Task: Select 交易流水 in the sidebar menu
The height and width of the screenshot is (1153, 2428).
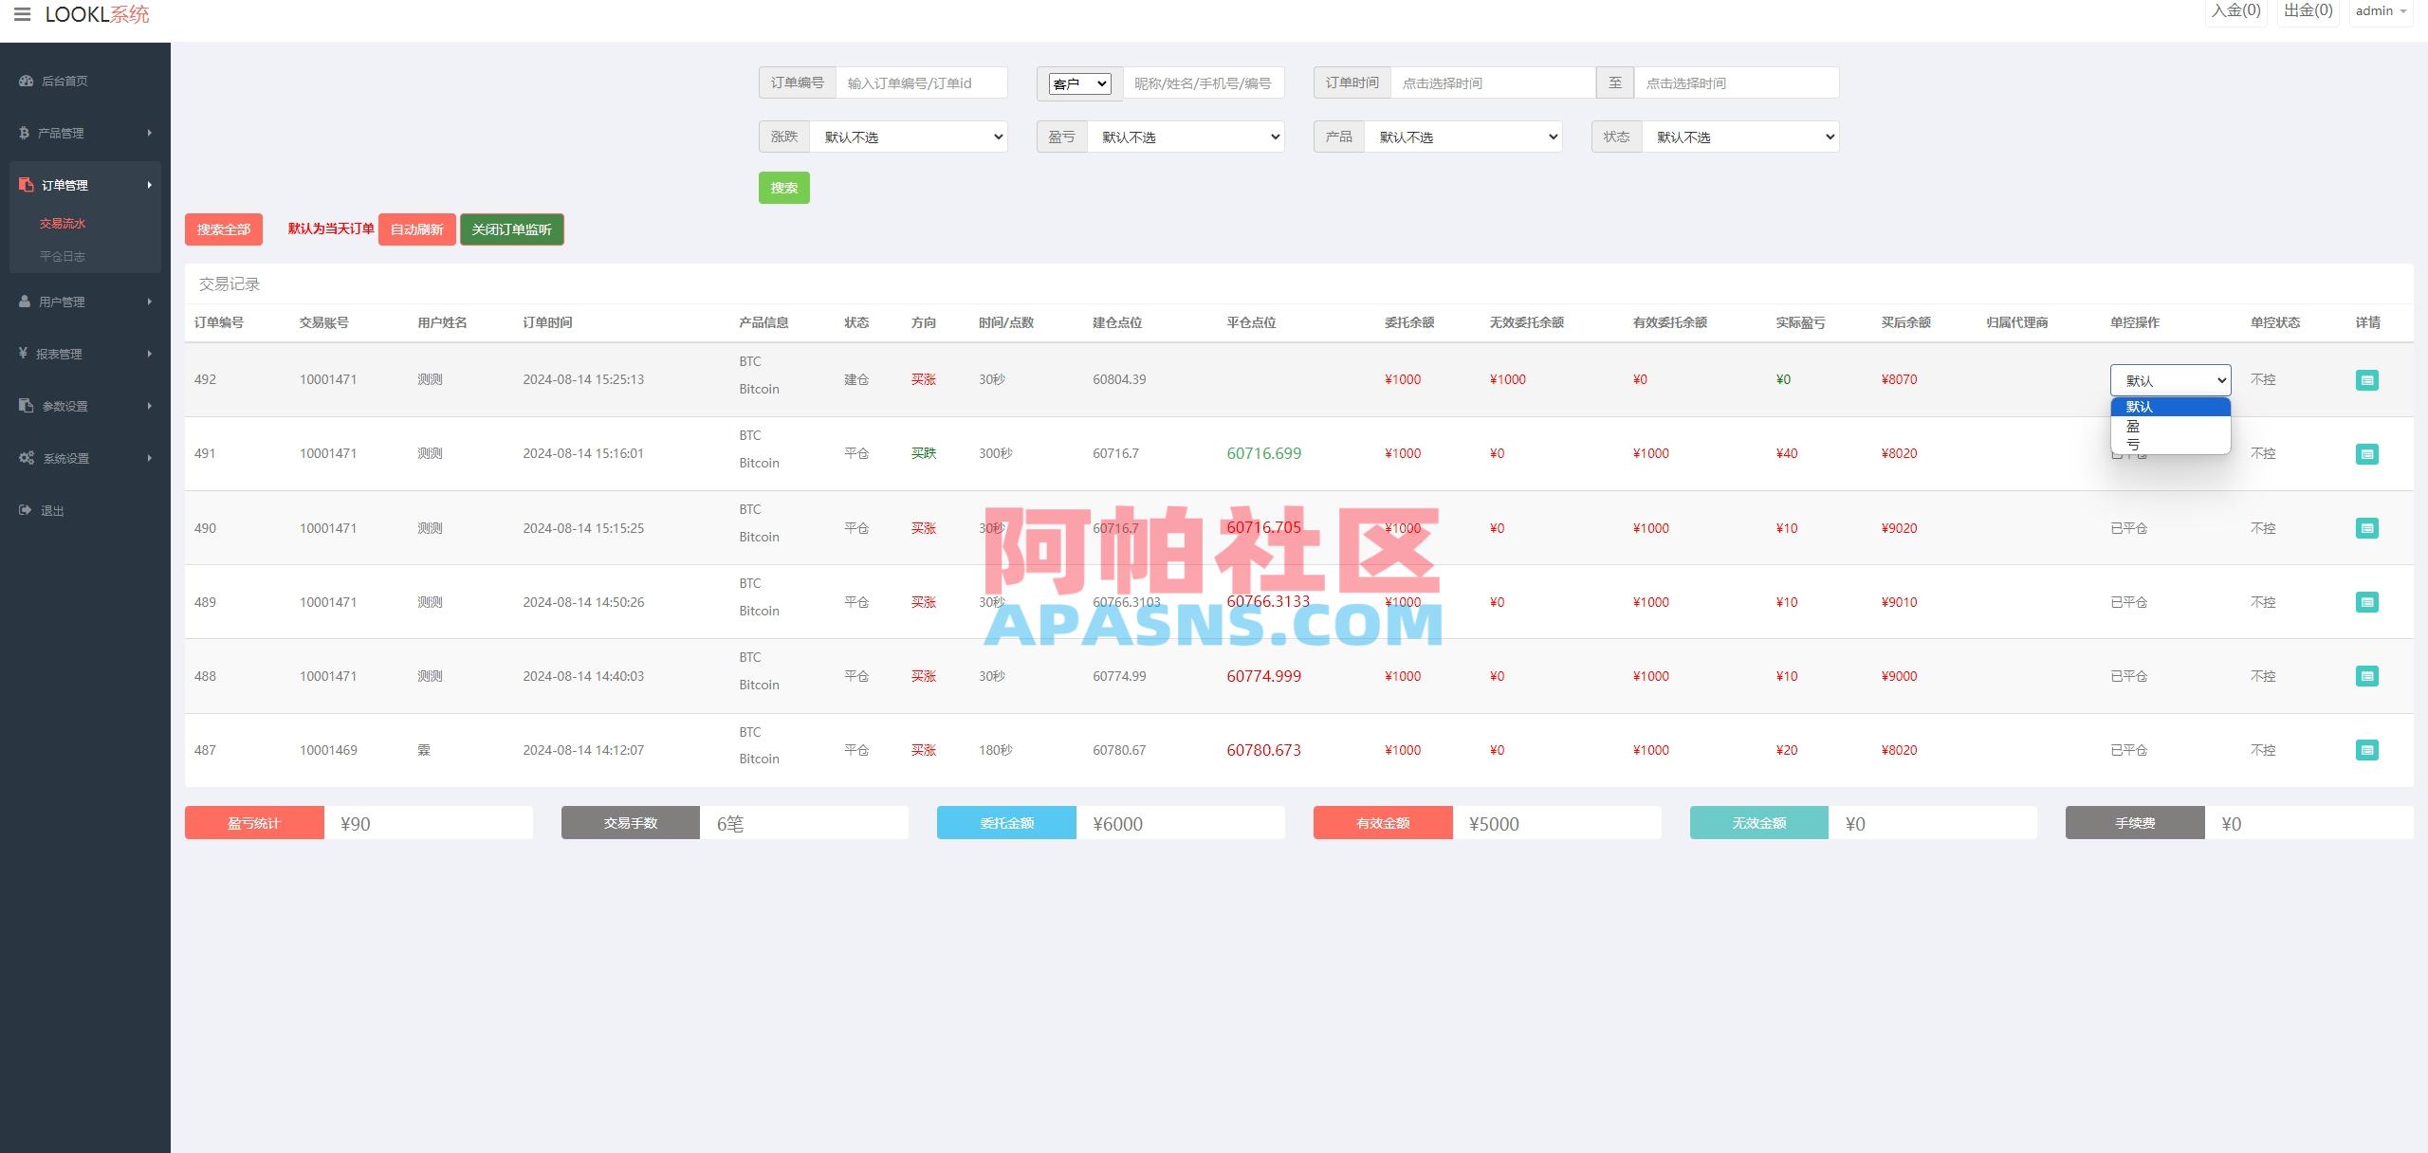Action: click(64, 223)
